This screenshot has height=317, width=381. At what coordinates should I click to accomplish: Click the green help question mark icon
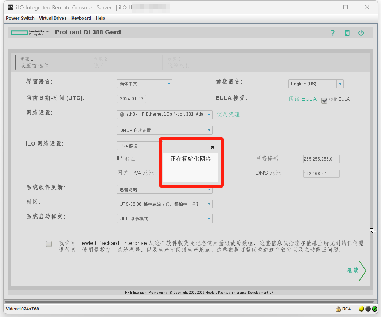(333, 33)
